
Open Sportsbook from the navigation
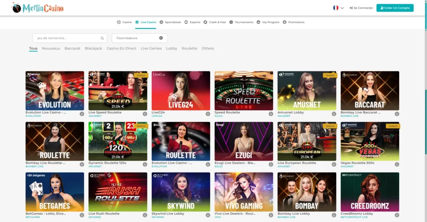coord(170,22)
